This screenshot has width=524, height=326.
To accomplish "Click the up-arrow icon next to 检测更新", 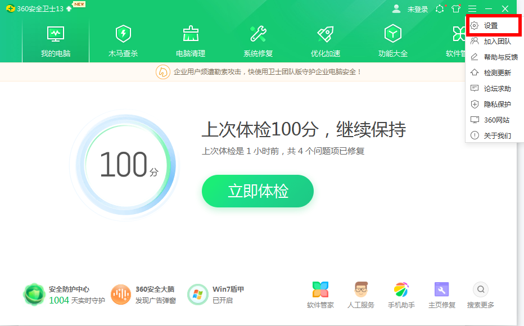I will pyautogui.click(x=475, y=72).
